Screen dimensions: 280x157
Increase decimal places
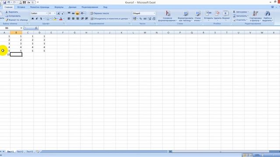[150, 18]
